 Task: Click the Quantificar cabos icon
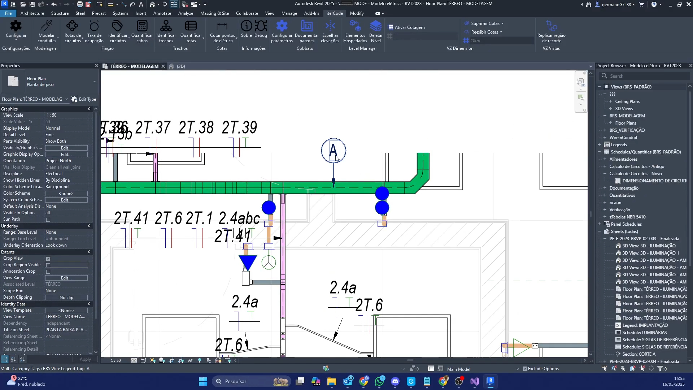(142, 26)
